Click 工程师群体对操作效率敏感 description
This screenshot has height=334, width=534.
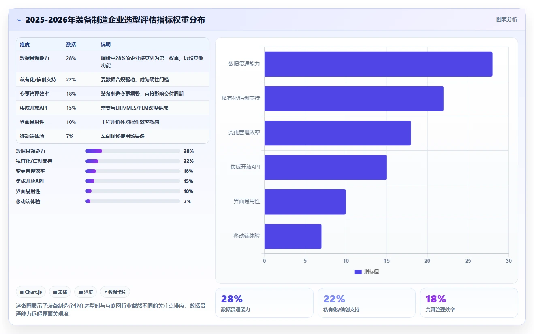(x=130, y=122)
